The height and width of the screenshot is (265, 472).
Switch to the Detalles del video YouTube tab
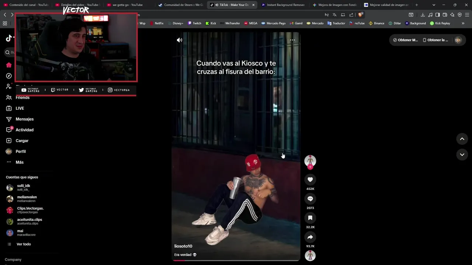coord(77,5)
